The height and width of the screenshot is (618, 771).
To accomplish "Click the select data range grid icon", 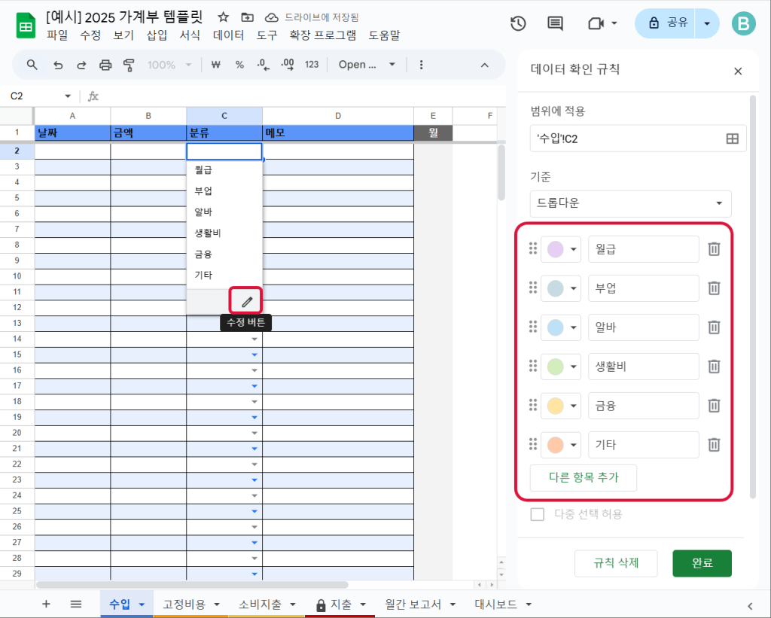I will [731, 139].
